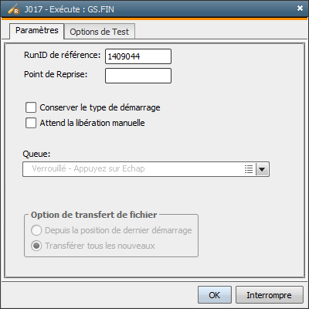Close the J017 Exécute dialog
The image size is (309, 309).
pos(300,8)
